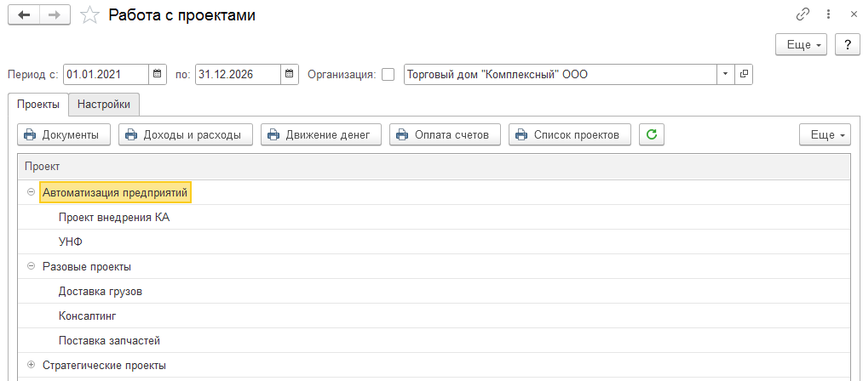Expand the Стратегические проекты group
The width and height of the screenshot is (863, 381).
31,365
